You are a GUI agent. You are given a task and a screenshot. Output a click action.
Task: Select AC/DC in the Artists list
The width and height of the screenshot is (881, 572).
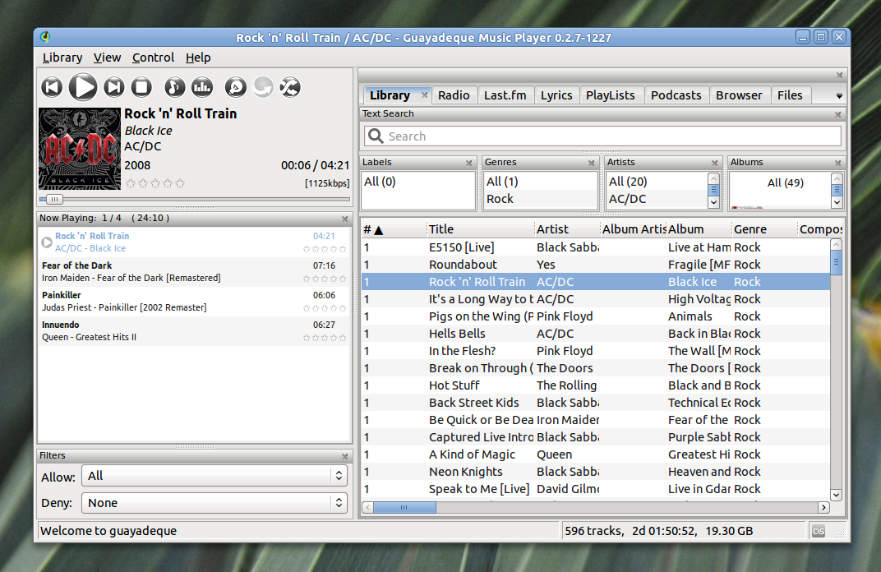click(x=657, y=199)
